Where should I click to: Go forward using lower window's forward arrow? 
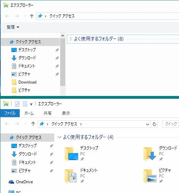click(17, 124)
